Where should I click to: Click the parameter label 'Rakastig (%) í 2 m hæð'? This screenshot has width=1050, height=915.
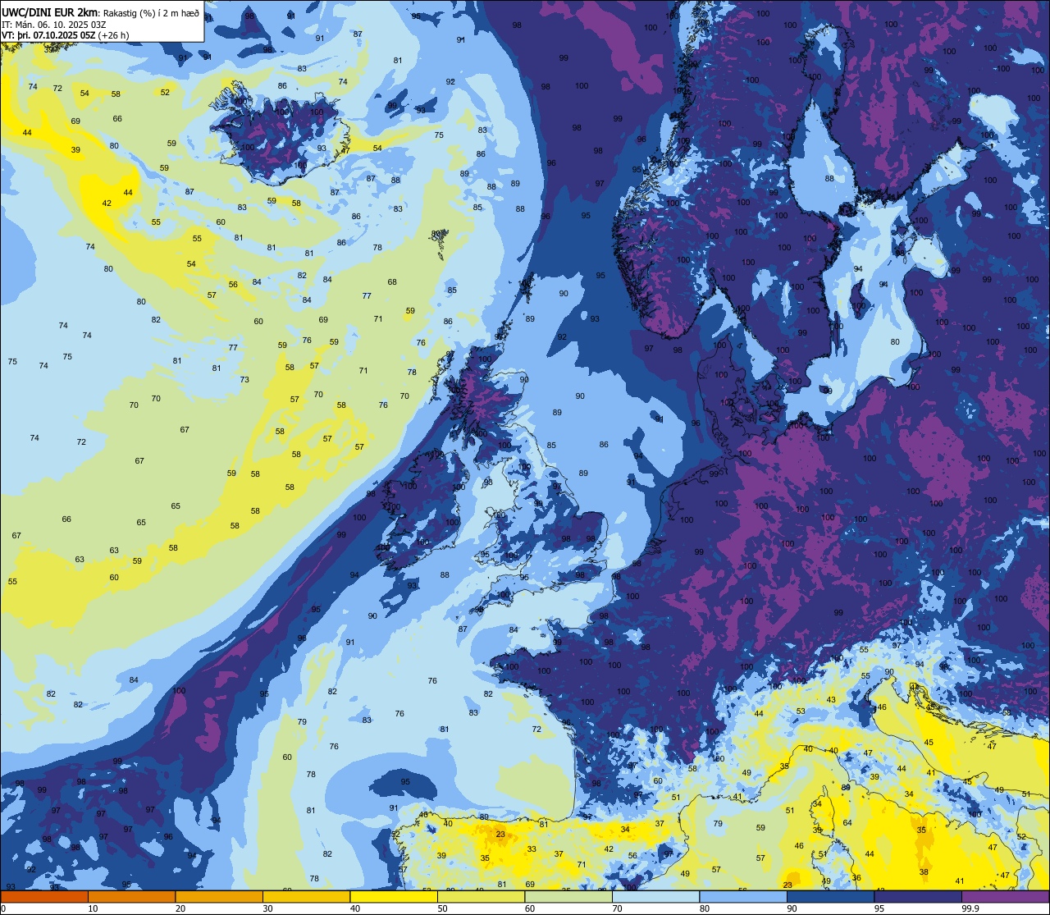click(150, 12)
